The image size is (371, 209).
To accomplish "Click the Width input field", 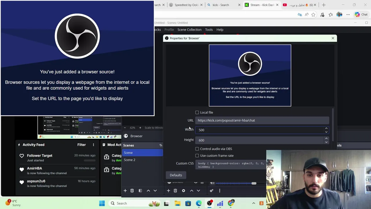I will (x=260, y=130).
